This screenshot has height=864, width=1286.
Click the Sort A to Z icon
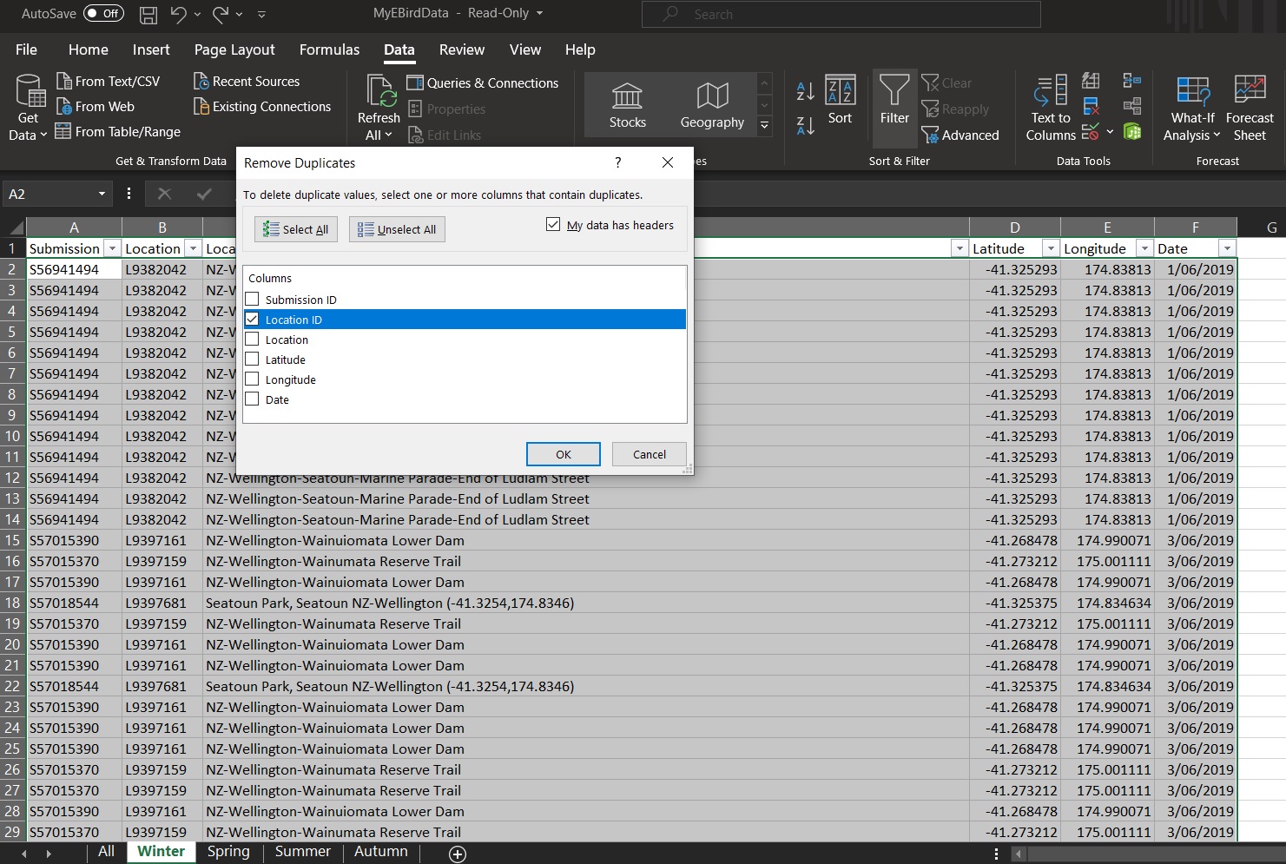pyautogui.click(x=805, y=90)
